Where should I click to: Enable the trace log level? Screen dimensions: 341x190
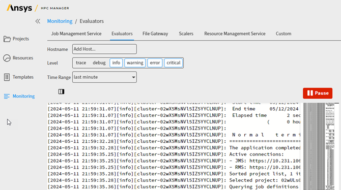click(x=81, y=63)
